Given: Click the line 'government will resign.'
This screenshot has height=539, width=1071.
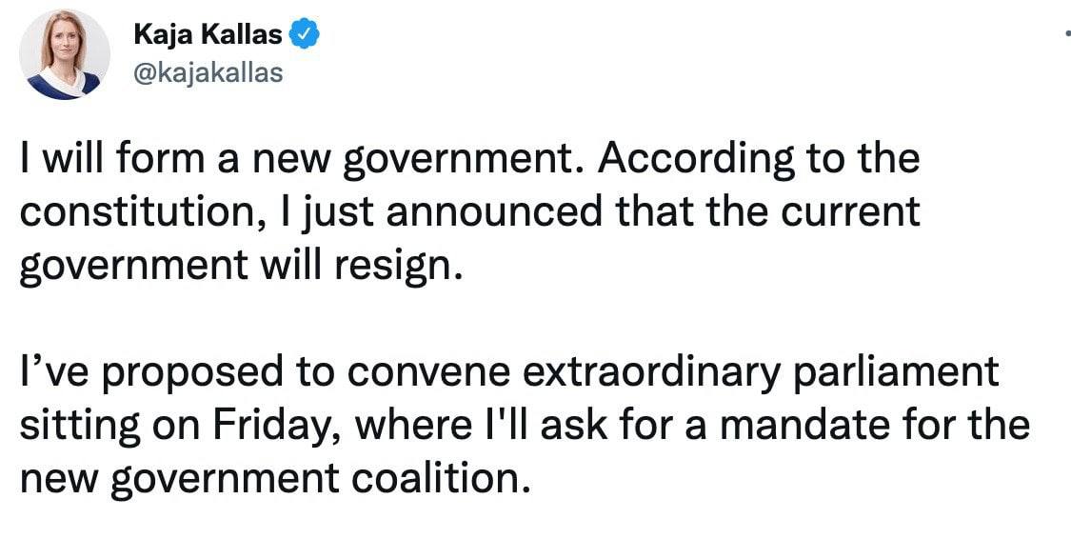Looking at the screenshot, I should pos(242,265).
